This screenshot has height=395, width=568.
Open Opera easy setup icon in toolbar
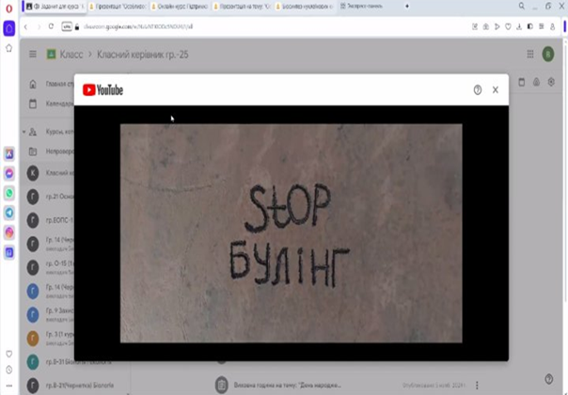(541, 27)
